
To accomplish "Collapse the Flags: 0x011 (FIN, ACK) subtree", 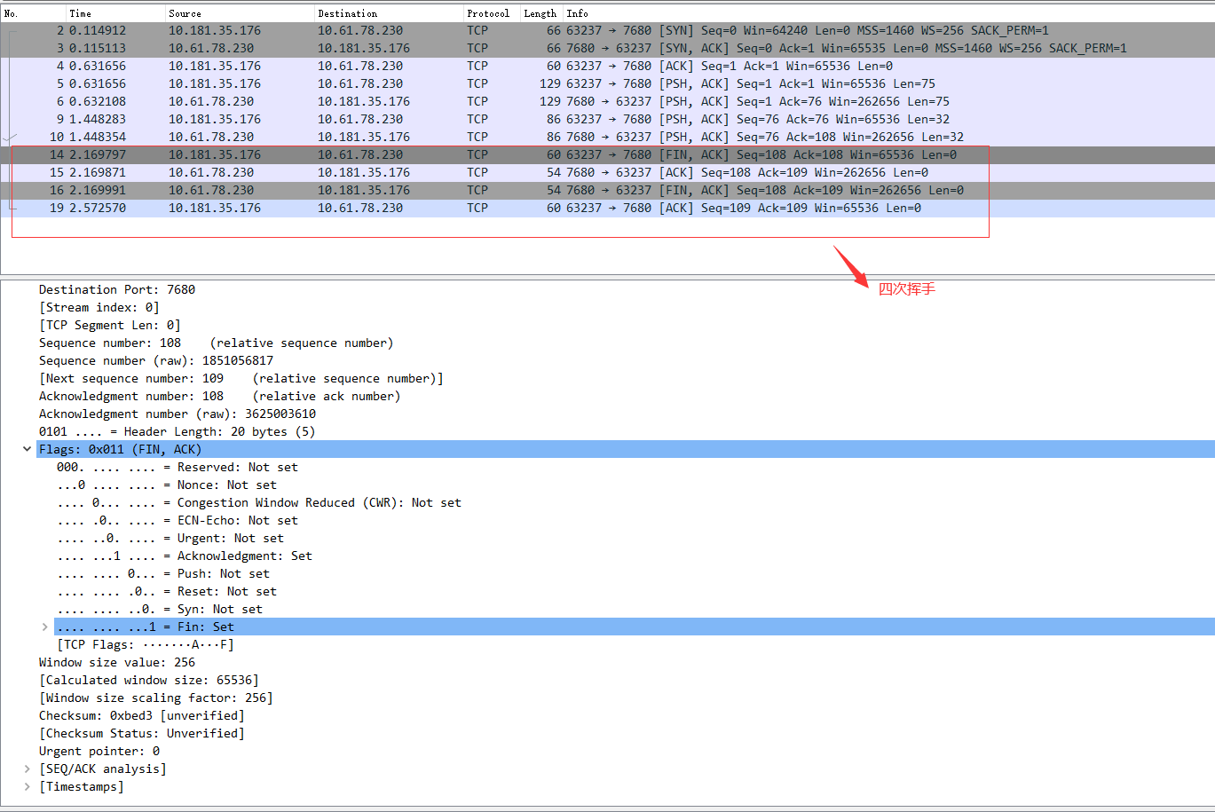I will 27,449.
